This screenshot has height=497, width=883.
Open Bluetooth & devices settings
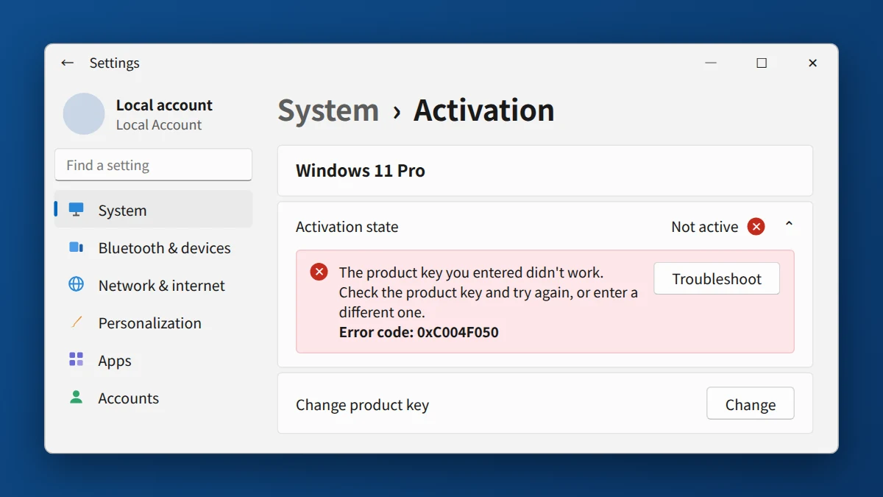pos(154,247)
